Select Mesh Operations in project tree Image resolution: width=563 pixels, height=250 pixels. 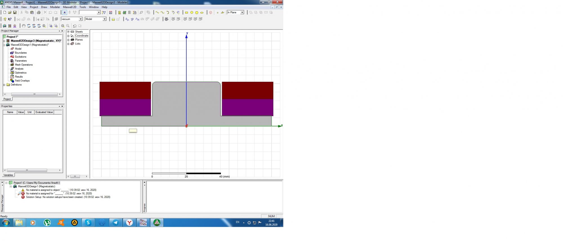pyautogui.click(x=24, y=65)
